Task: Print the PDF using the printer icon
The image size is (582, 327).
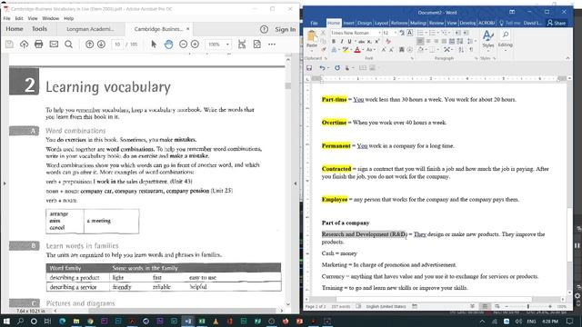Action: click(x=38, y=45)
